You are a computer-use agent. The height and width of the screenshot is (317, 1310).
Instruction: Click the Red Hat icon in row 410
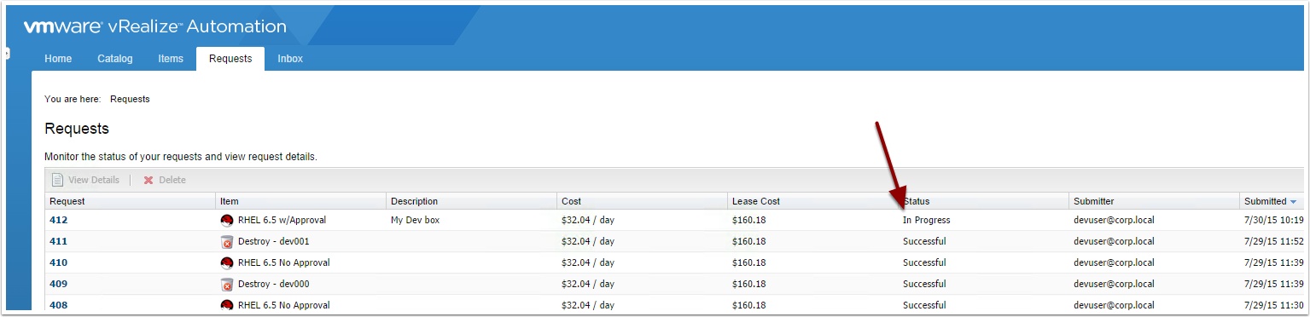tap(227, 262)
